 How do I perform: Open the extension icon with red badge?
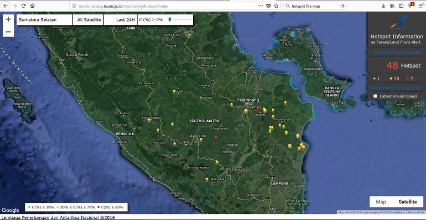411,6
